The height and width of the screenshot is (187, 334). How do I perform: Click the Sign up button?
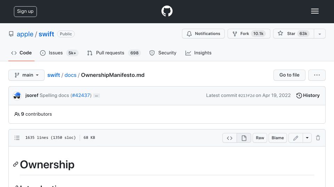coord(25,11)
